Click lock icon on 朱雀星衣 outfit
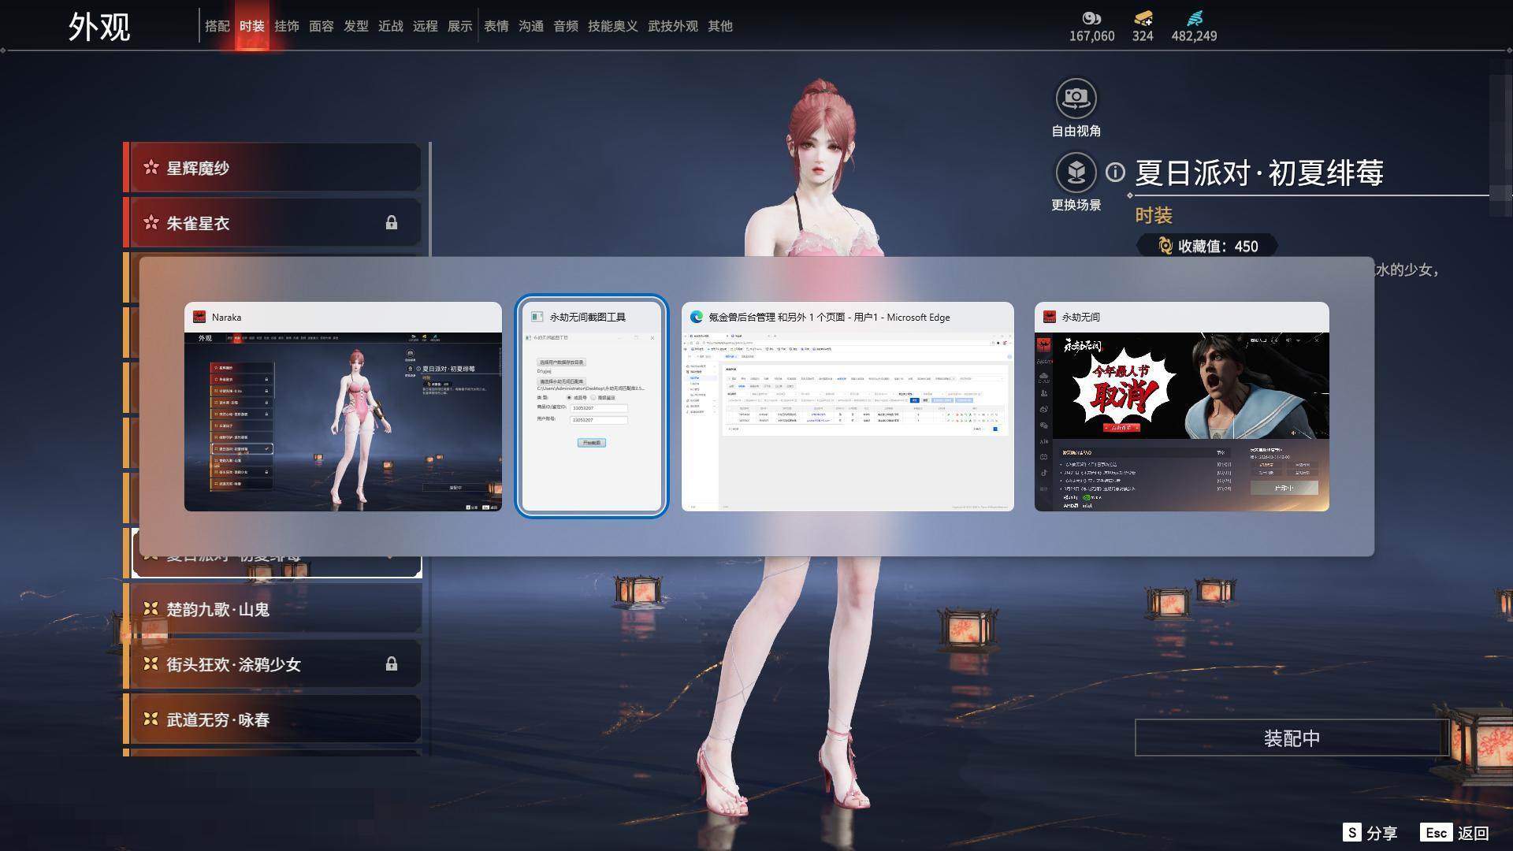 pyautogui.click(x=392, y=223)
